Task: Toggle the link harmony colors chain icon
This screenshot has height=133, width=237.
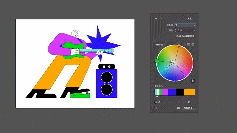Action: pos(193,81)
